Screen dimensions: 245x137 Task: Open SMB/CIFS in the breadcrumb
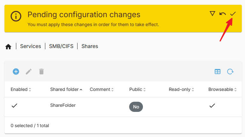[61, 46]
